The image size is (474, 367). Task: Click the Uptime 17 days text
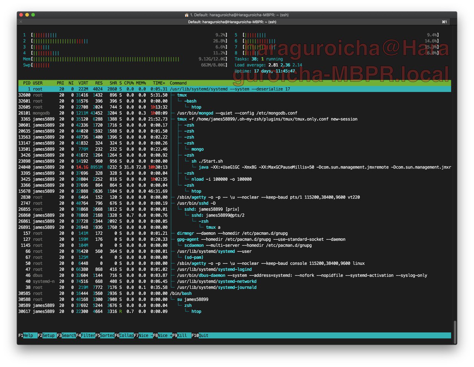tap(265, 71)
